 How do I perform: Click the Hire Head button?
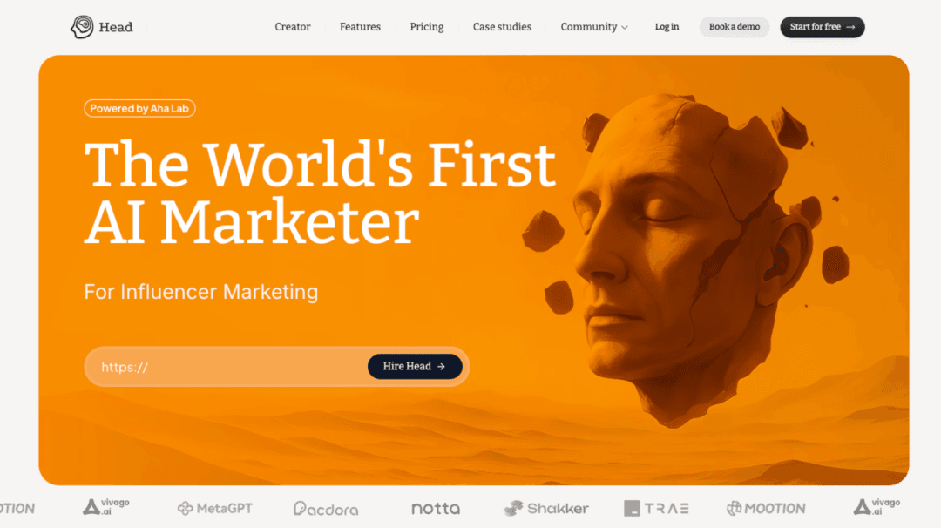point(415,366)
